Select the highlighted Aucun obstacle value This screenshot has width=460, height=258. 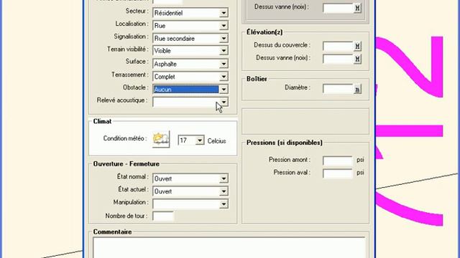click(x=186, y=90)
